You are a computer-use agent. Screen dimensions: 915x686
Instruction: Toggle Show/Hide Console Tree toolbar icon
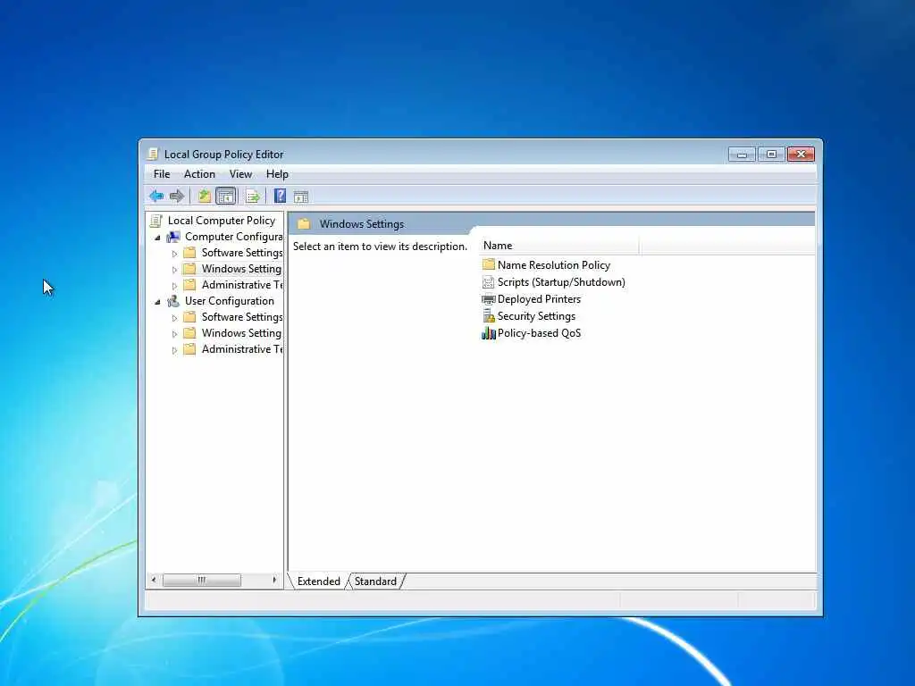226,197
